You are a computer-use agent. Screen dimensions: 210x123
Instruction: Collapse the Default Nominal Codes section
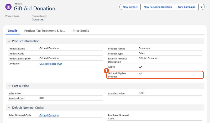pos(9,108)
